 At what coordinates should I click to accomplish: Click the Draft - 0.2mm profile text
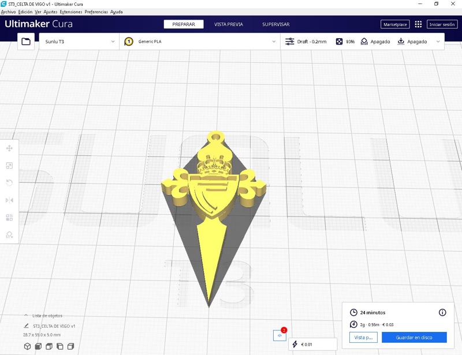312,42
